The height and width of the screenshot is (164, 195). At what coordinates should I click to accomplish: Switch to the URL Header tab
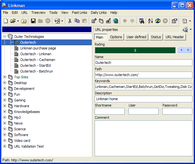pos(175,37)
